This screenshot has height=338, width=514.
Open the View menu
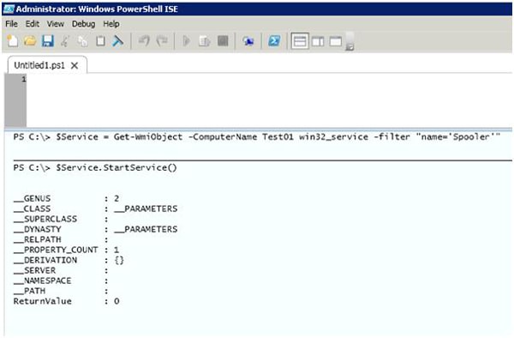click(x=55, y=24)
